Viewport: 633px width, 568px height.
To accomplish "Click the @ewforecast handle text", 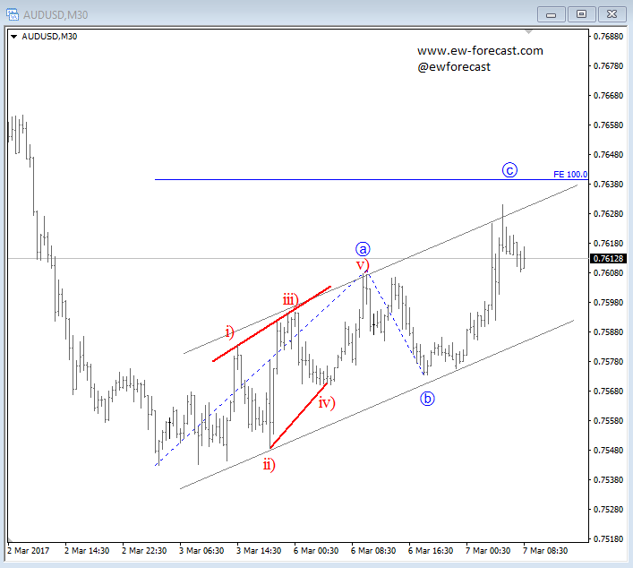I will click(x=453, y=67).
